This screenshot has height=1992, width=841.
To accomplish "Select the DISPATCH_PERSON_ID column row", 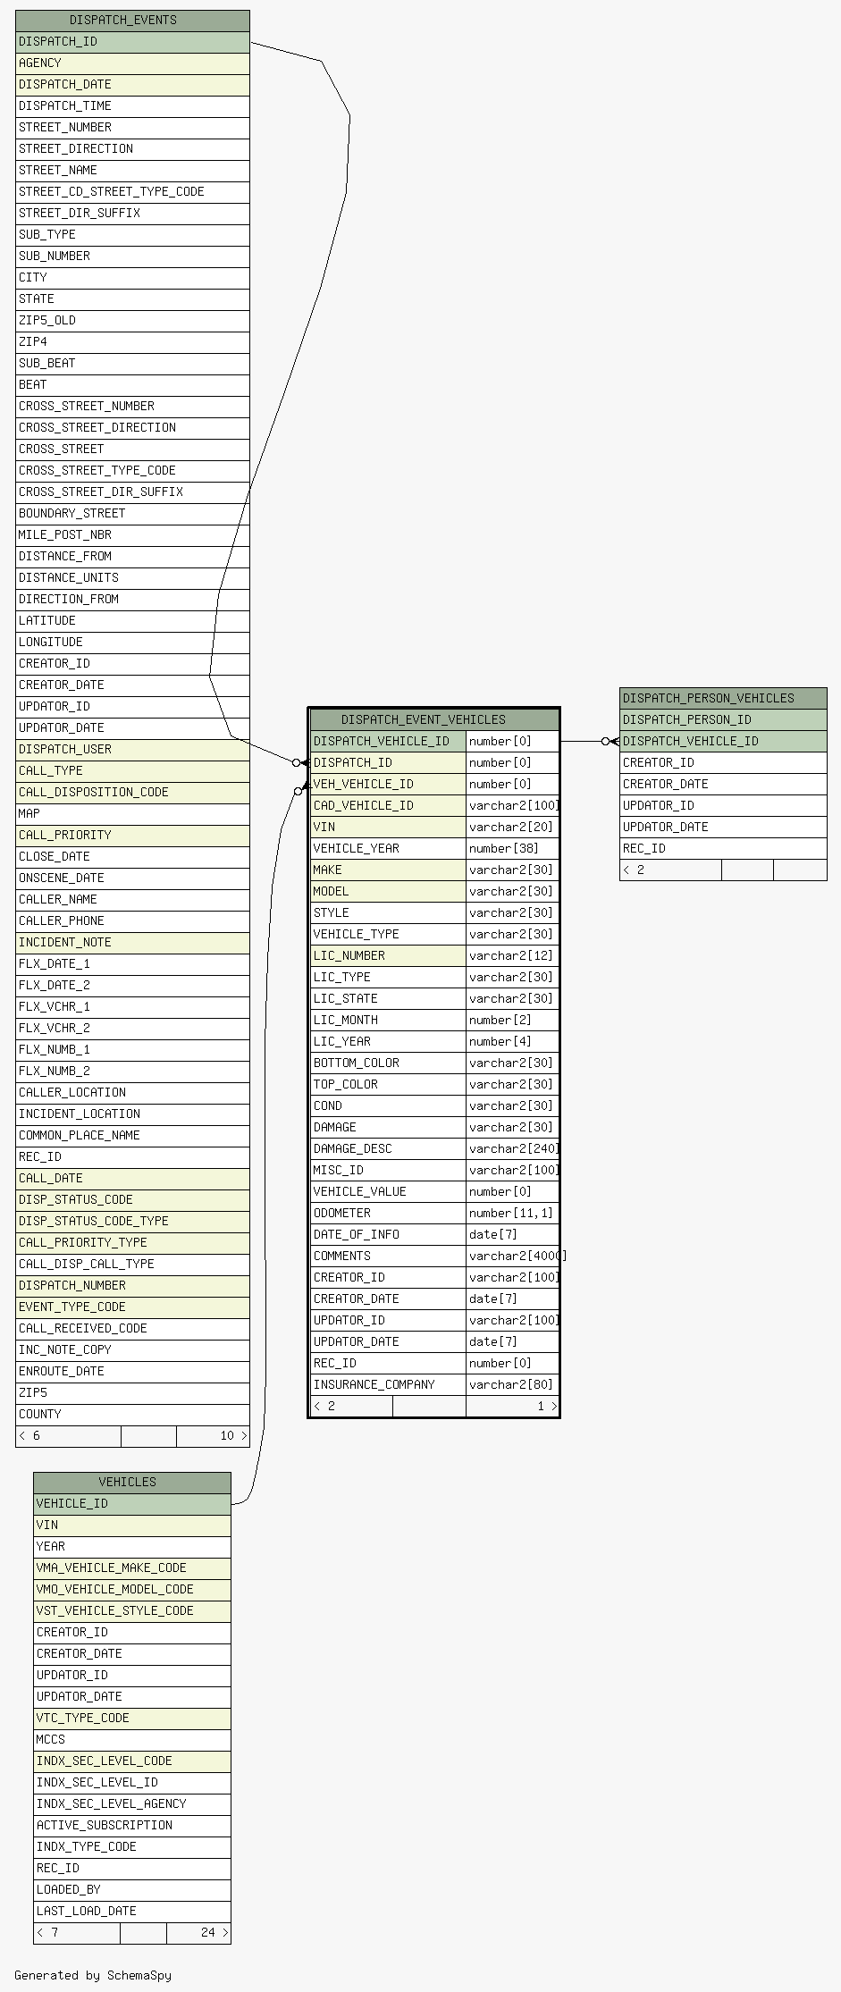I will 723,719.
